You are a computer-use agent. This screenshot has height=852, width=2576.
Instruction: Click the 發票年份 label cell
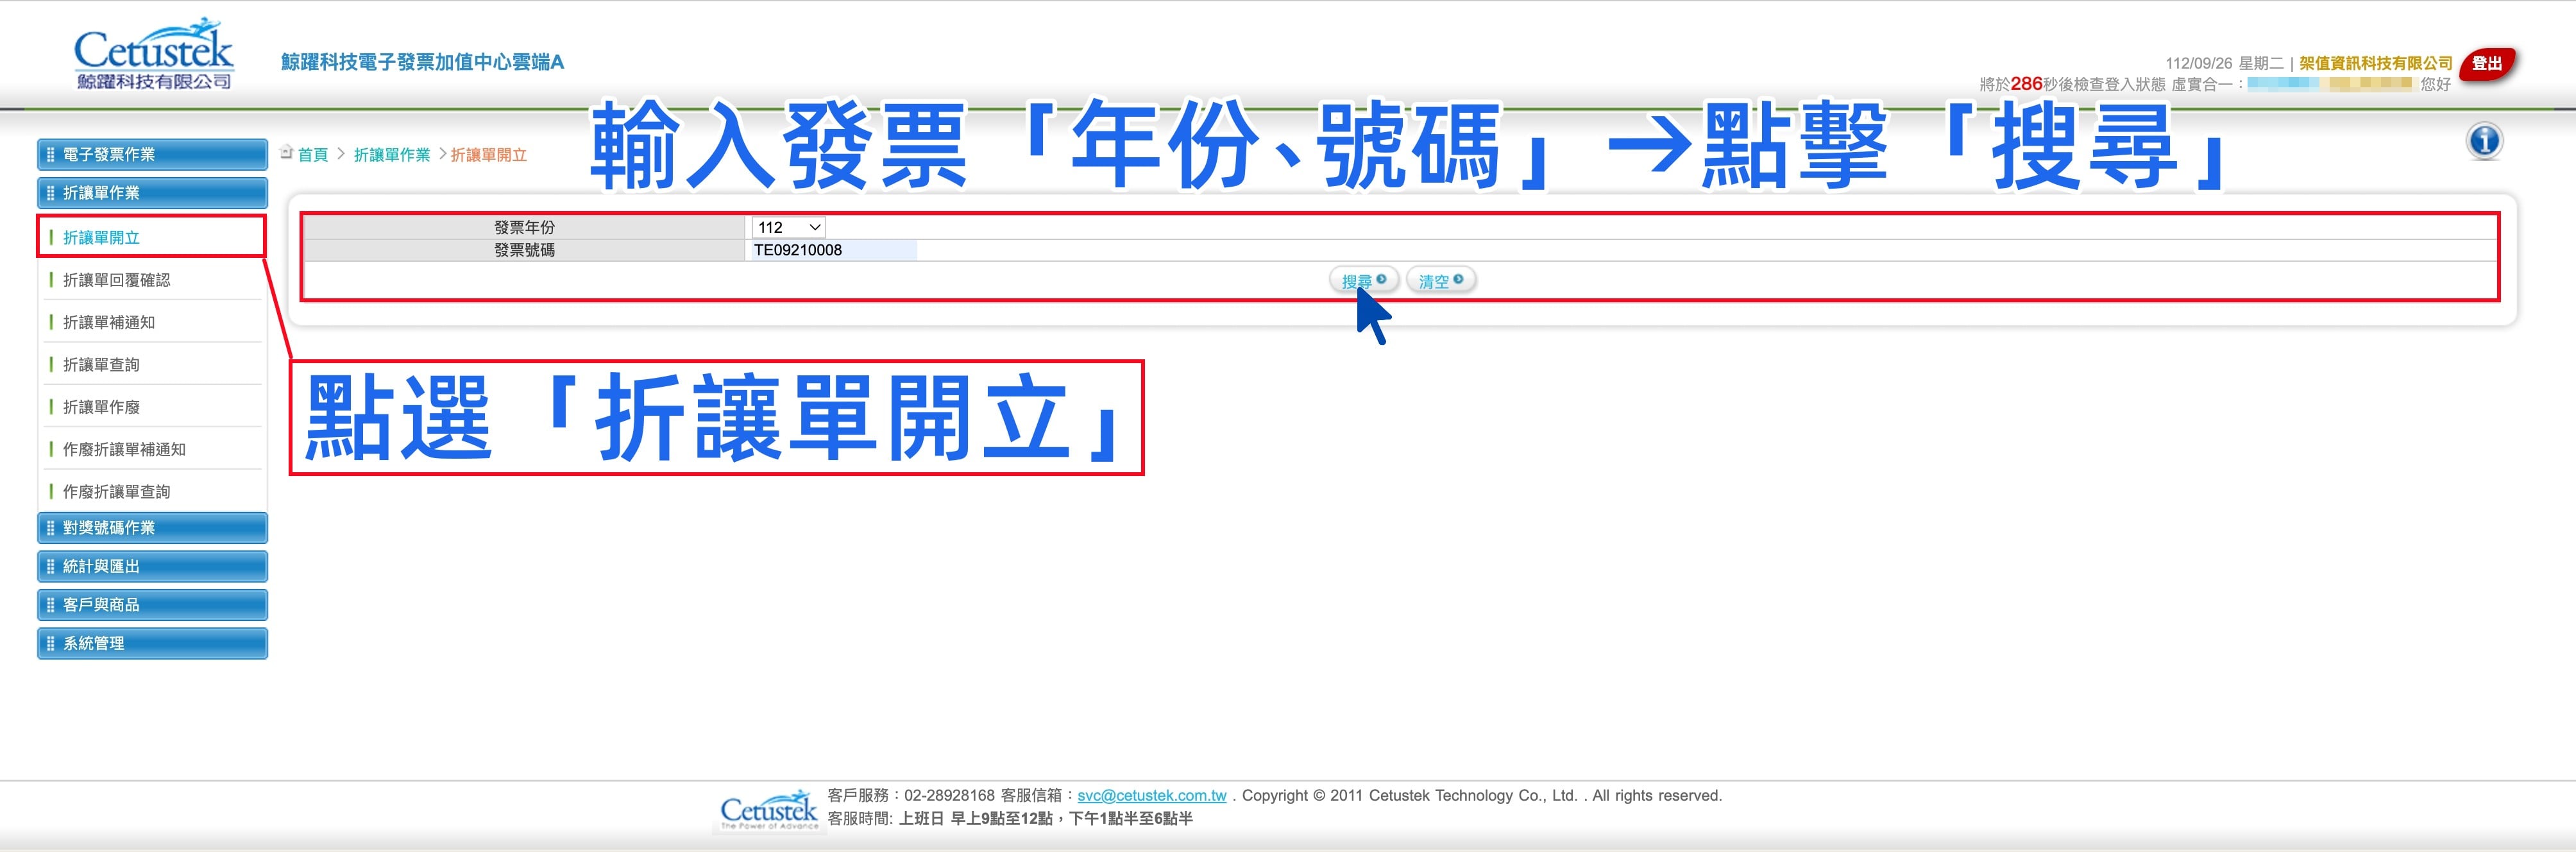click(x=524, y=227)
